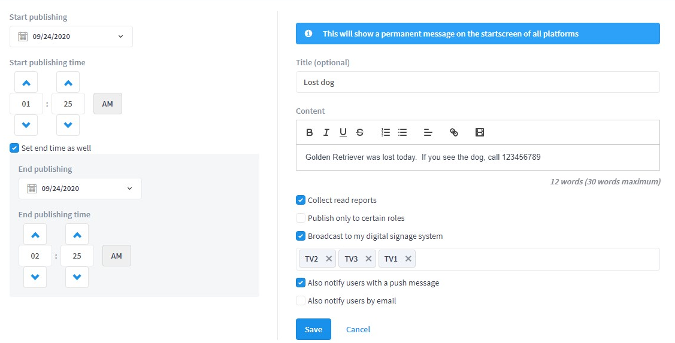Remove the TV3 signage tag
This screenshot has width=675, height=343.
pyautogui.click(x=368, y=259)
